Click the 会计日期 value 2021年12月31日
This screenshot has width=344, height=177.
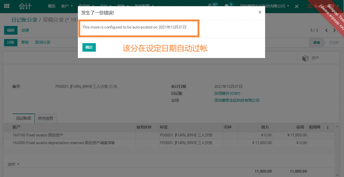(x=228, y=86)
